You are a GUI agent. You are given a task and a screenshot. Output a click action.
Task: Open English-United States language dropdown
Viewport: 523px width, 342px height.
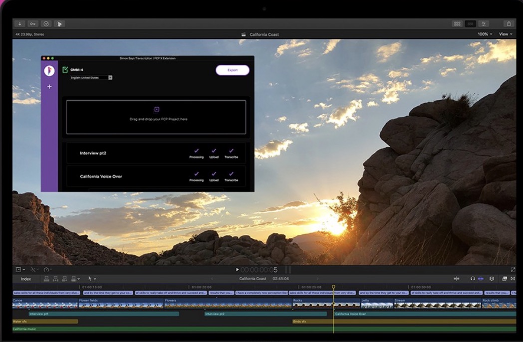(x=91, y=78)
